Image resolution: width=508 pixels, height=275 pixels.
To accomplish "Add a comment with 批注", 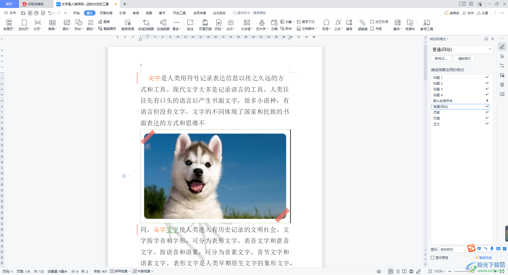I will [190, 25].
